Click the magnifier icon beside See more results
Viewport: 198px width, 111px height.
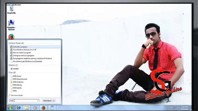[x=10, y=95]
